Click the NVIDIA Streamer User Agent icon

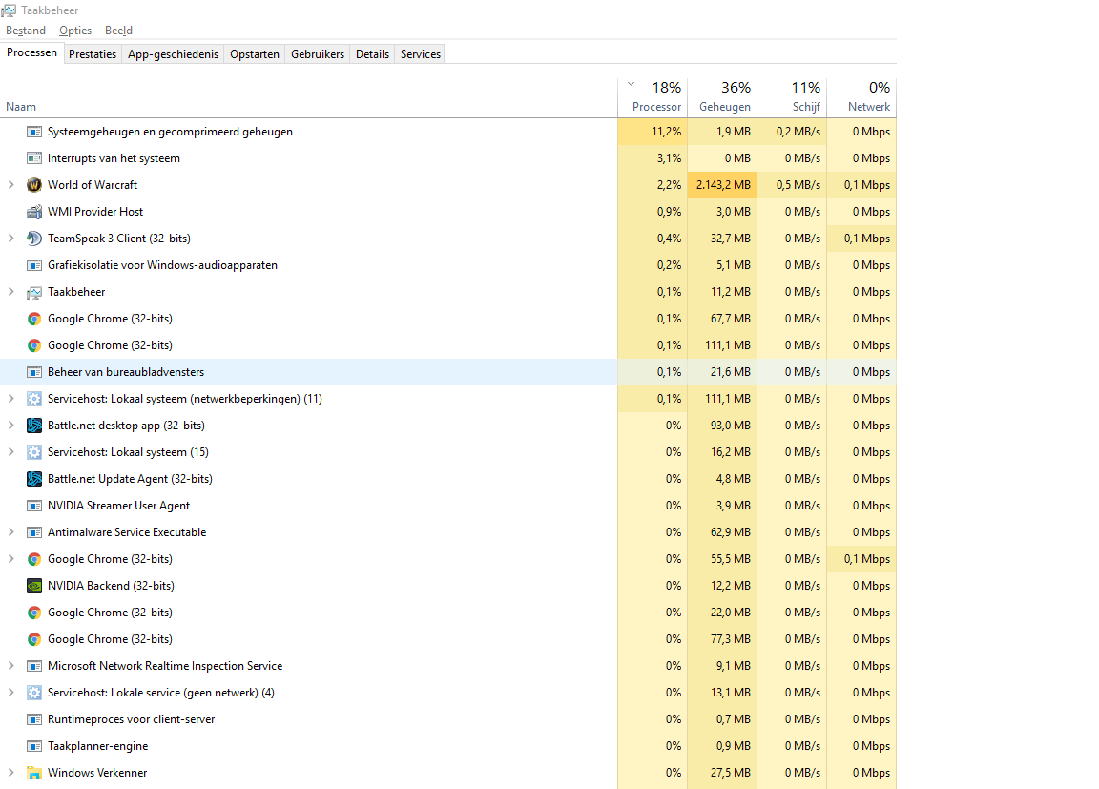point(33,506)
